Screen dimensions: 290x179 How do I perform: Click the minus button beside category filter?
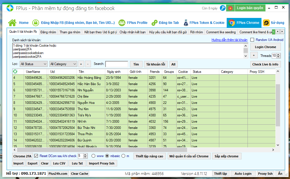(x=88, y=64)
